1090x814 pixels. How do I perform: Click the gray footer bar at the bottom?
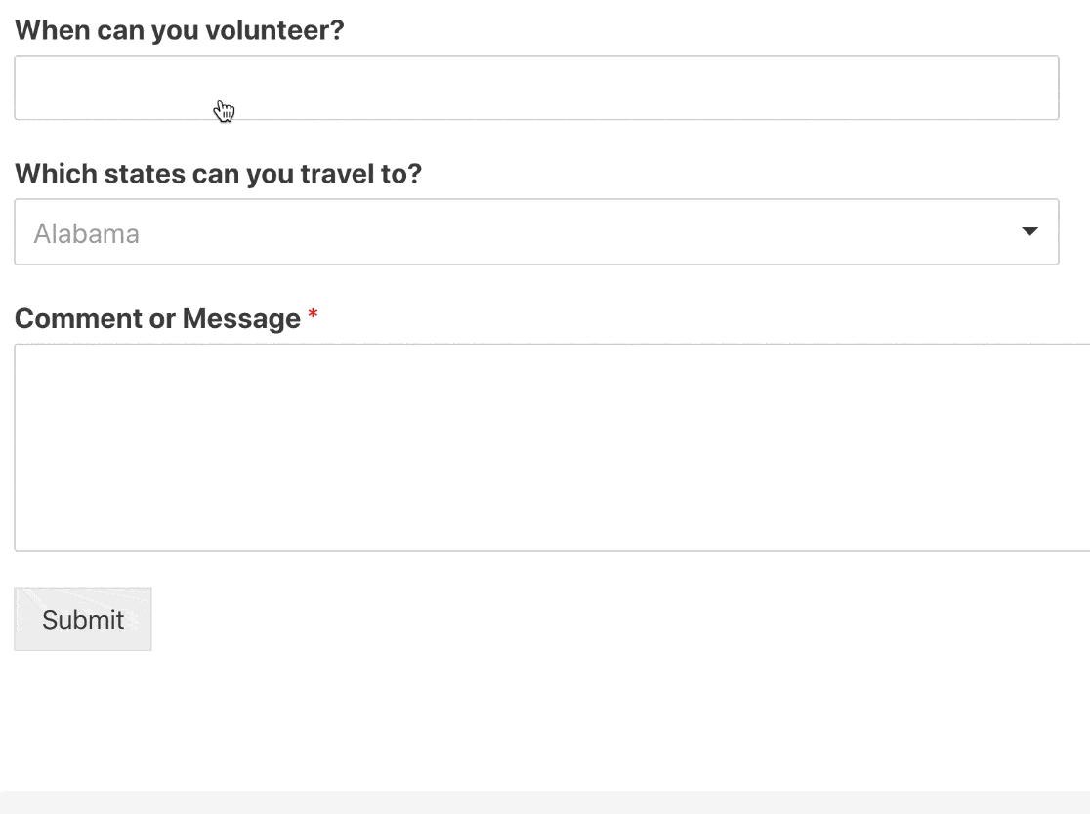(545, 802)
